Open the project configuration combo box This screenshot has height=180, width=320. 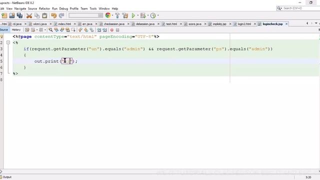point(85,15)
